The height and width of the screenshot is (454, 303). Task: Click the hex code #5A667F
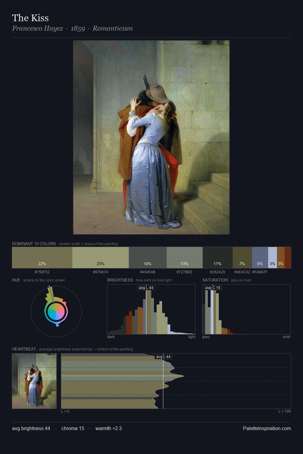click(x=260, y=272)
